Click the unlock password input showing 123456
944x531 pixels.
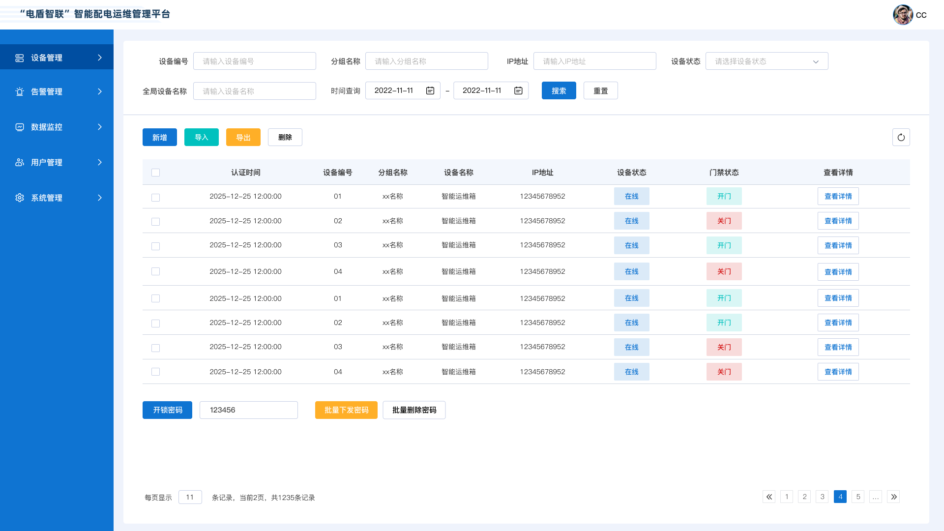pyautogui.click(x=248, y=410)
